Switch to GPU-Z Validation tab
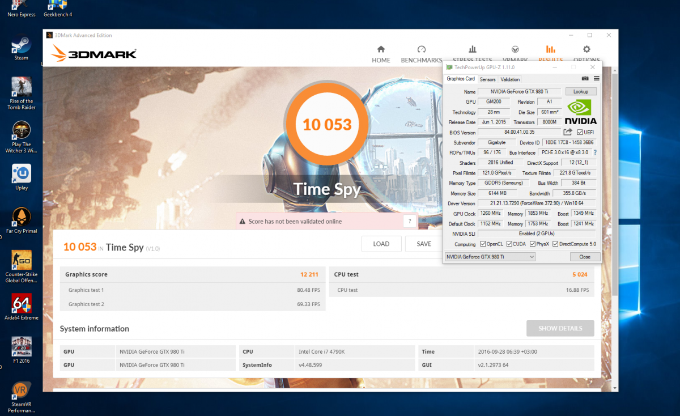680x416 pixels. click(x=510, y=79)
